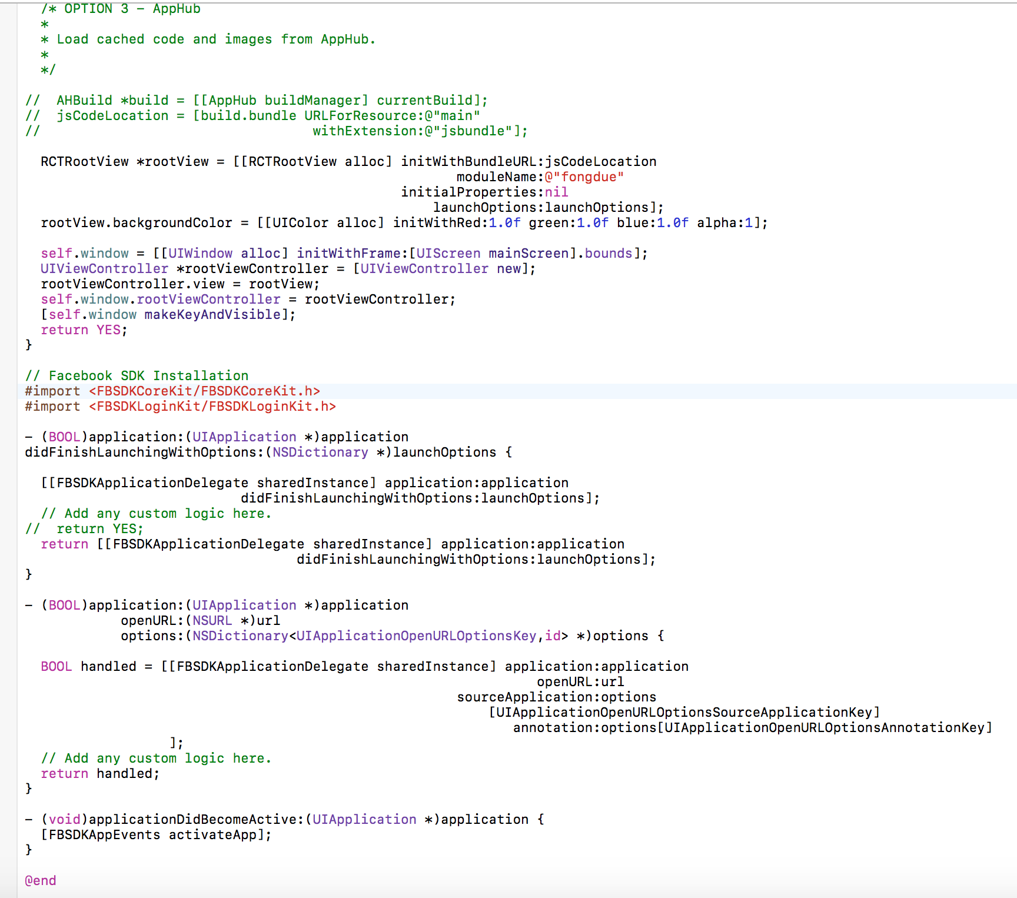1017x898 pixels.
Task: Click the "[FBSDKAppEvents activateApp];" line
Action: (156, 835)
